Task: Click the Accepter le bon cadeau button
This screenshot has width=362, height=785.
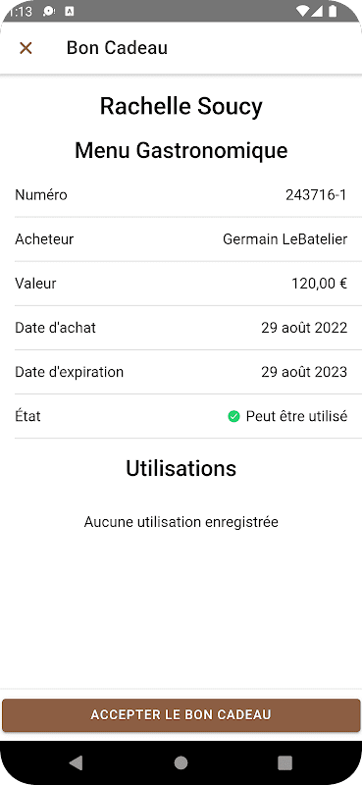Action: pyautogui.click(x=181, y=715)
